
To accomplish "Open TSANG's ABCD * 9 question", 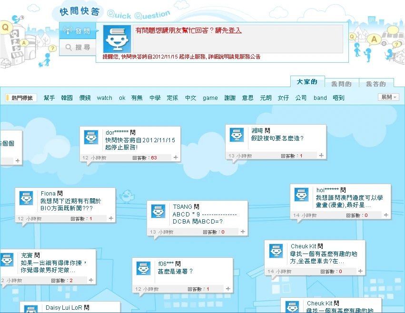I will (x=205, y=218).
